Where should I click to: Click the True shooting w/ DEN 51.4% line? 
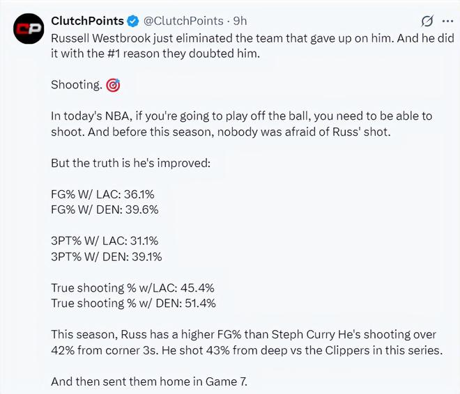point(134,303)
